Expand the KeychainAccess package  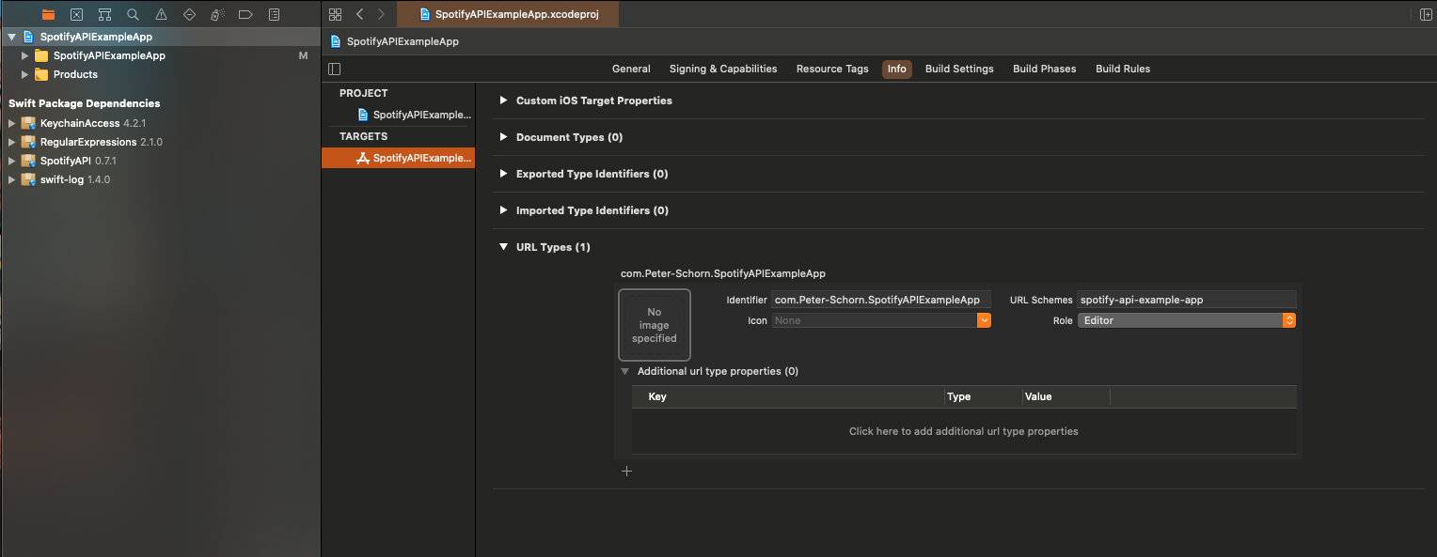(11, 123)
